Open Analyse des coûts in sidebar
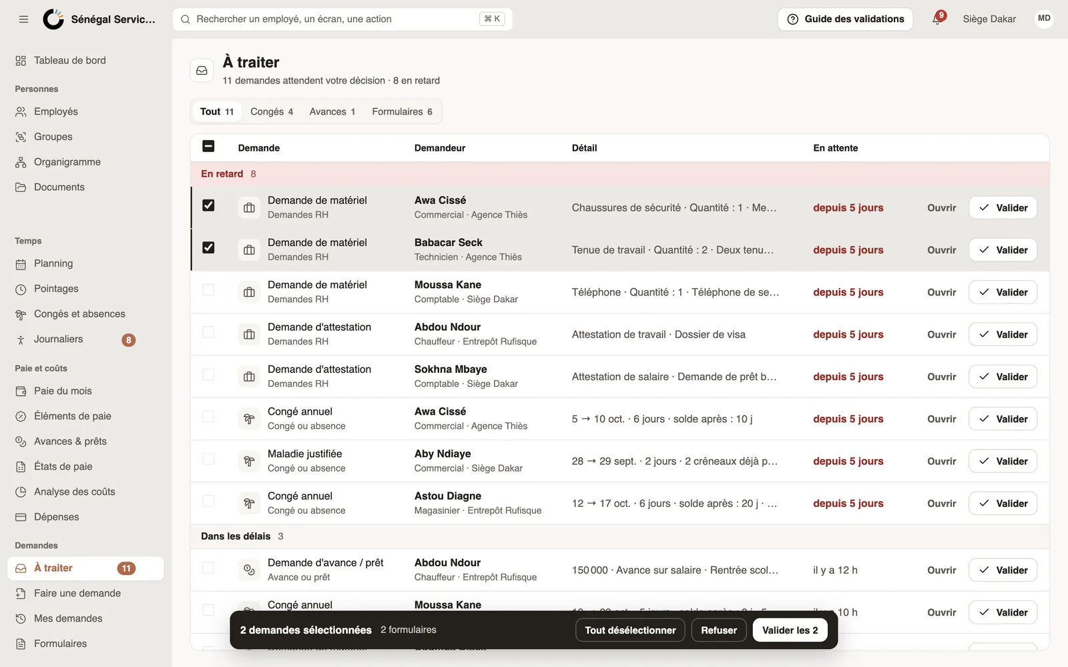This screenshot has height=667, width=1068. [85, 492]
